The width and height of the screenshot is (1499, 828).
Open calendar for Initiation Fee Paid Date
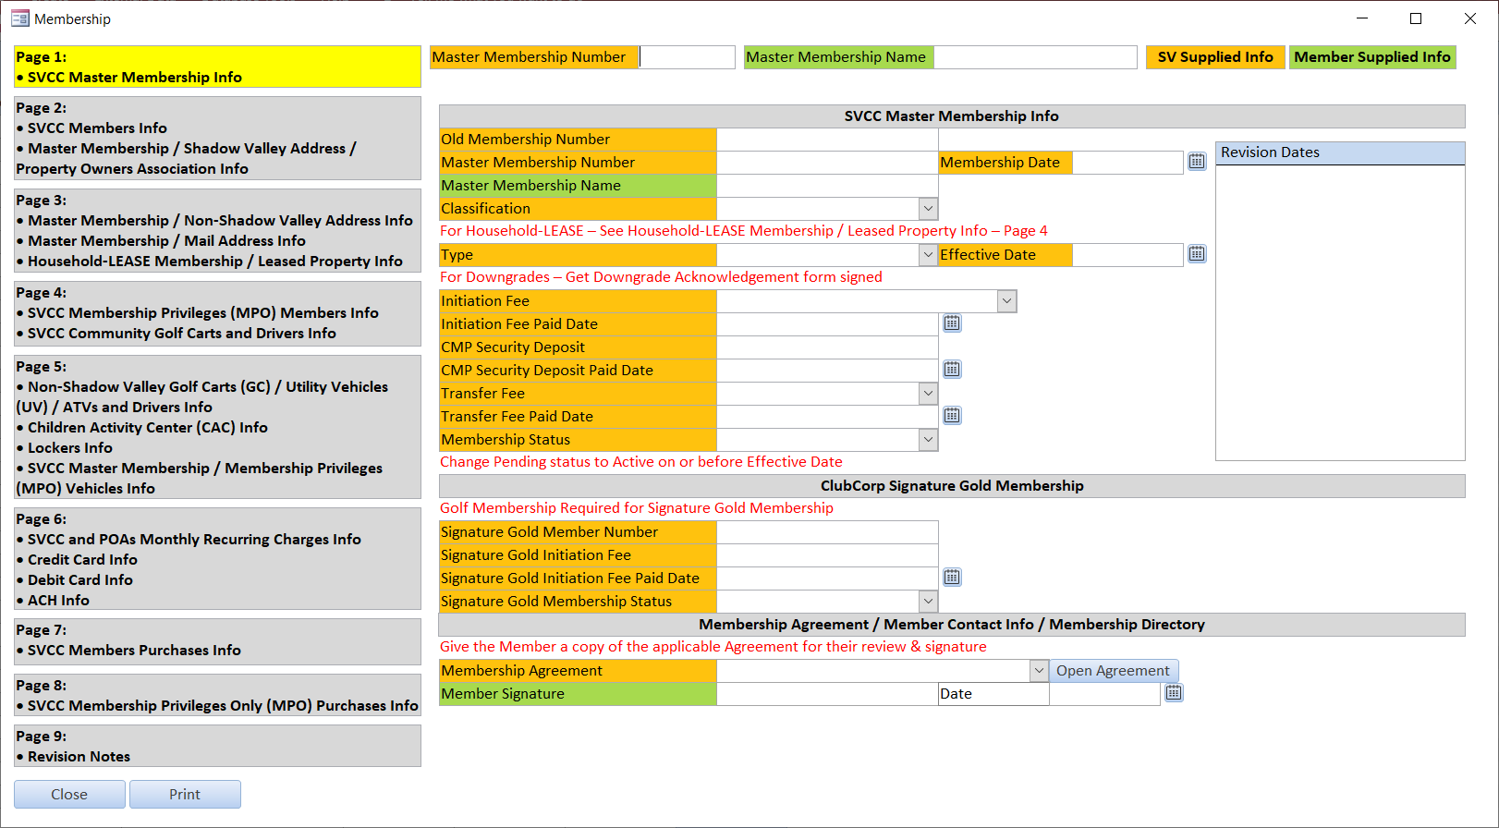(x=952, y=323)
